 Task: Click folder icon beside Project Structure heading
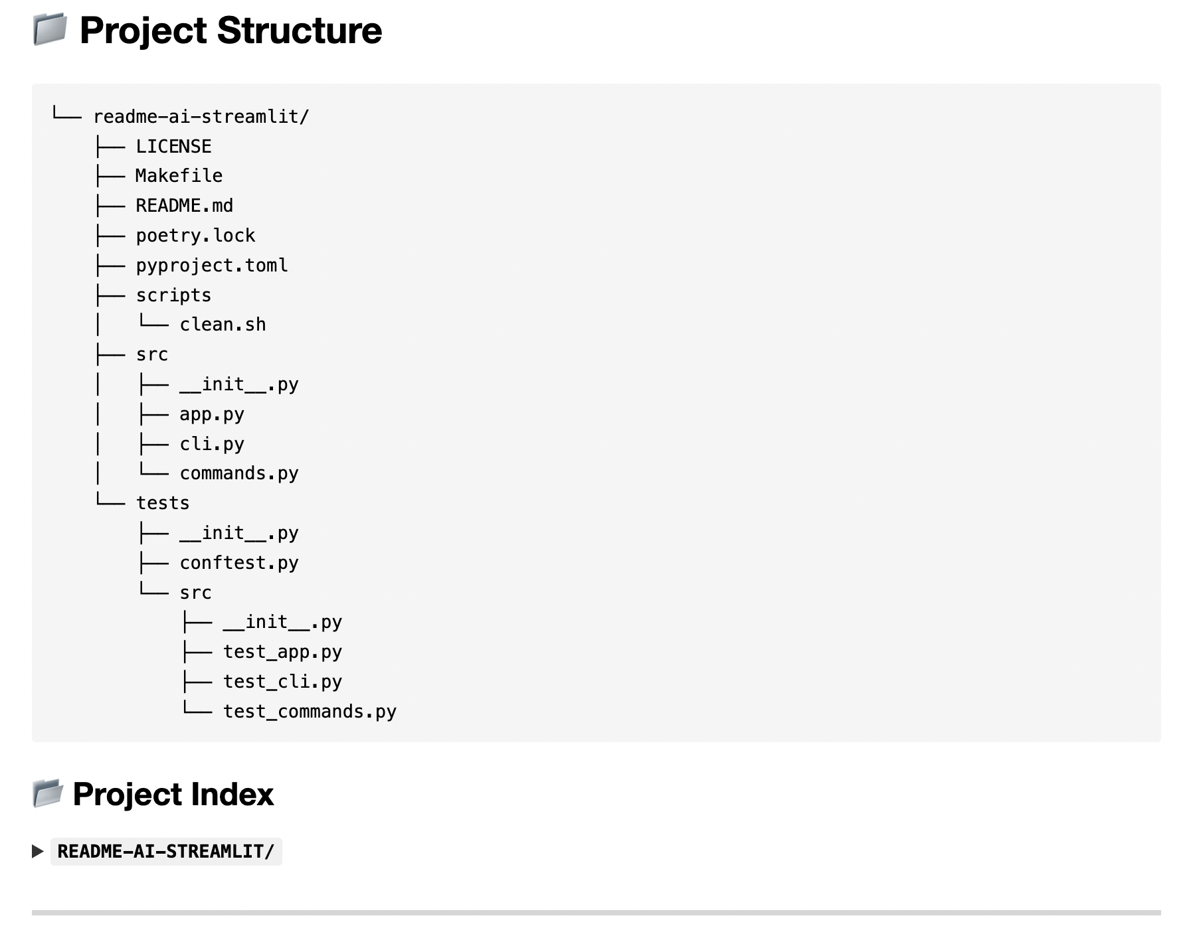[50, 30]
